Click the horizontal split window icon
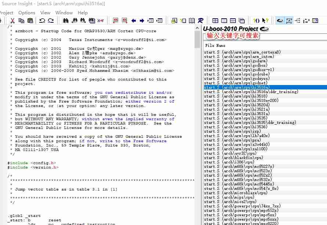The image size is (327, 225). tap(233, 21)
